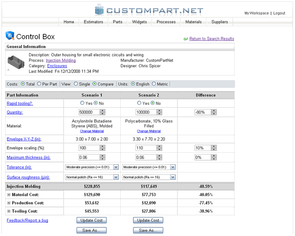Open the Widgets menu
Screen dimensions: 295x236
139,22
